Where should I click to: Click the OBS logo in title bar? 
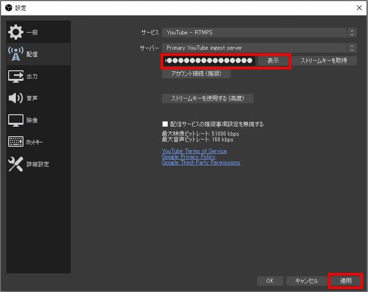(x=9, y=8)
